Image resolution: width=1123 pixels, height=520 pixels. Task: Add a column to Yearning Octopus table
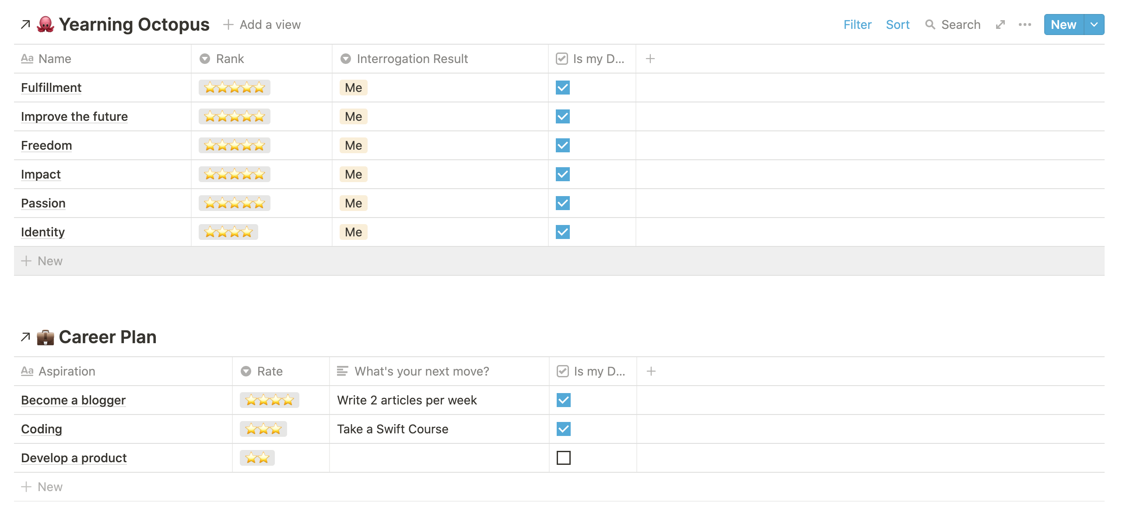click(x=650, y=59)
